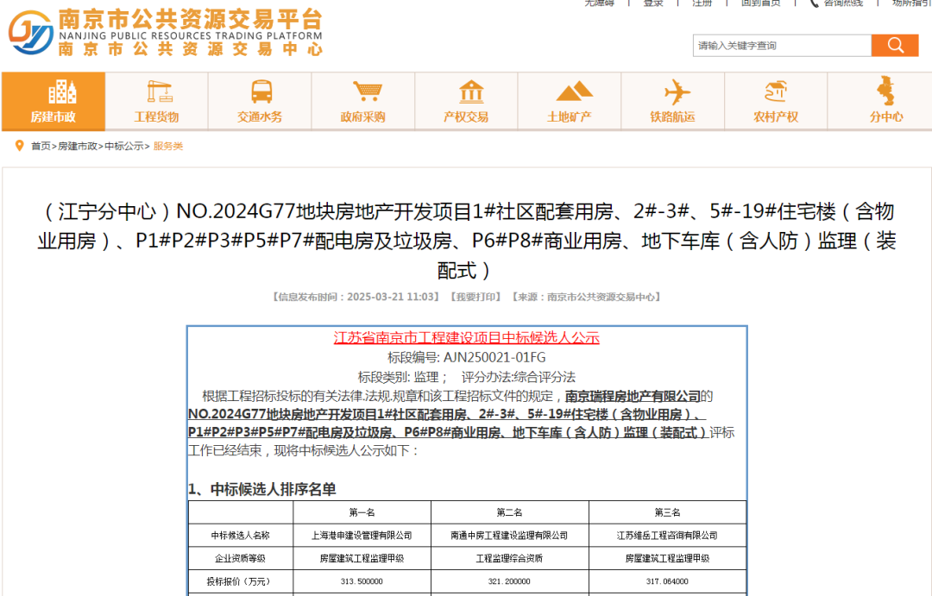Viewport: 932px width, 596px height.
Task: Click the main announcement title heading
Action: pos(467,241)
